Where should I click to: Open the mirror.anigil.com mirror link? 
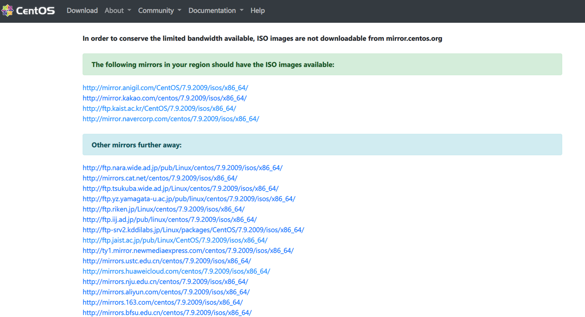pyautogui.click(x=165, y=88)
